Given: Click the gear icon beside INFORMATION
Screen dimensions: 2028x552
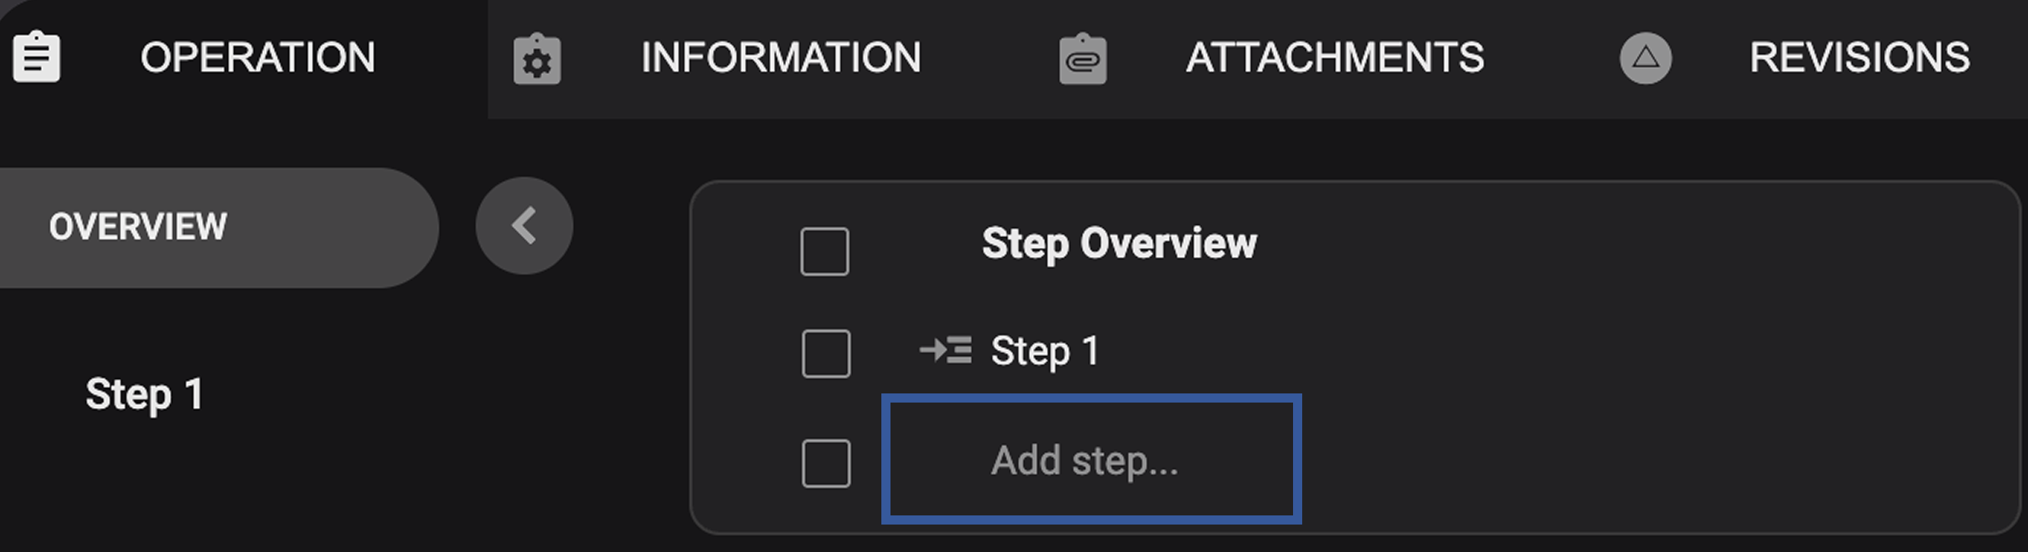Looking at the screenshot, I should point(535,56).
